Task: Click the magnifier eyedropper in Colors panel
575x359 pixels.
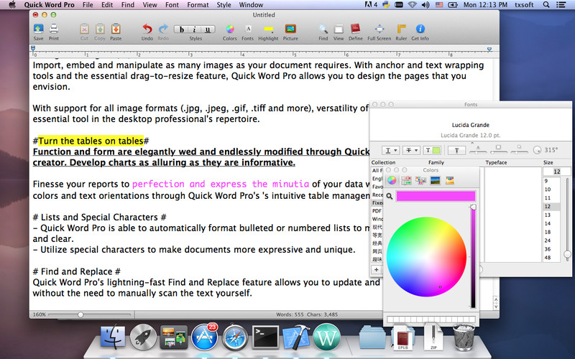Action: click(390, 196)
